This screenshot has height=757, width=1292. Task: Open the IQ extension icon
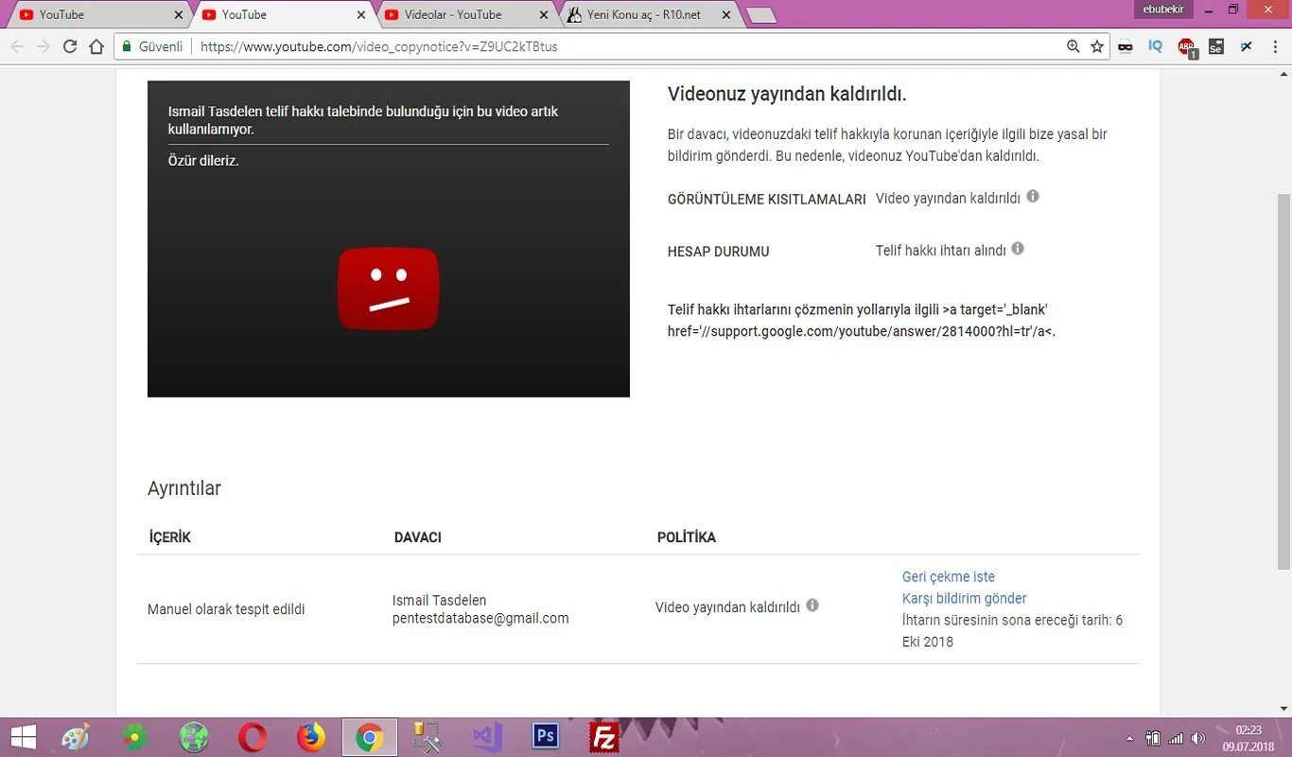click(x=1155, y=46)
